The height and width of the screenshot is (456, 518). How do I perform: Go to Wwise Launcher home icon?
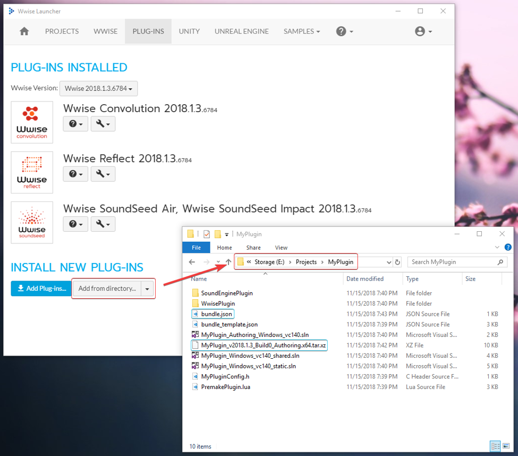pos(24,31)
